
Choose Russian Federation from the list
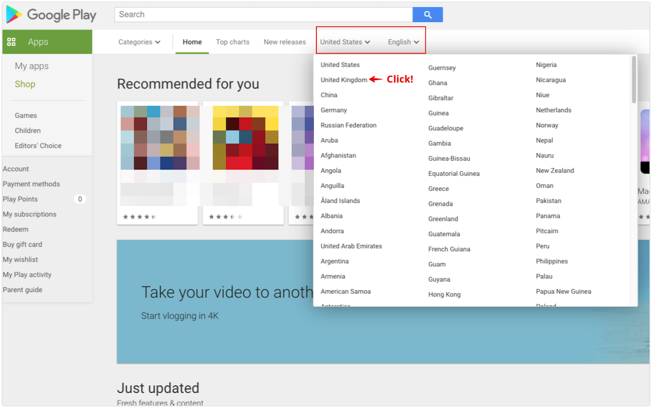348,125
